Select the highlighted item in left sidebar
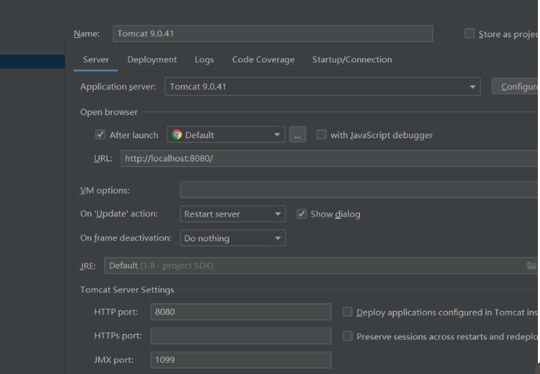 32,62
